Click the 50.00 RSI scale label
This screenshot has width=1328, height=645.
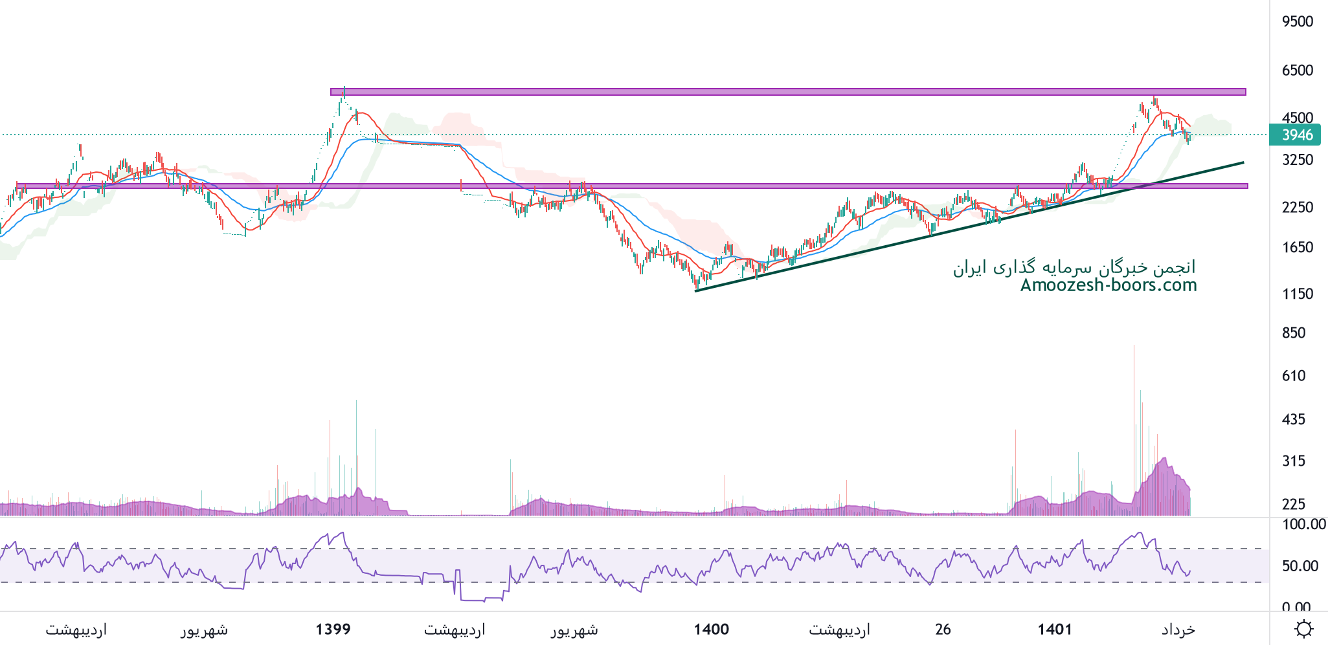click(x=1300, y=566)
